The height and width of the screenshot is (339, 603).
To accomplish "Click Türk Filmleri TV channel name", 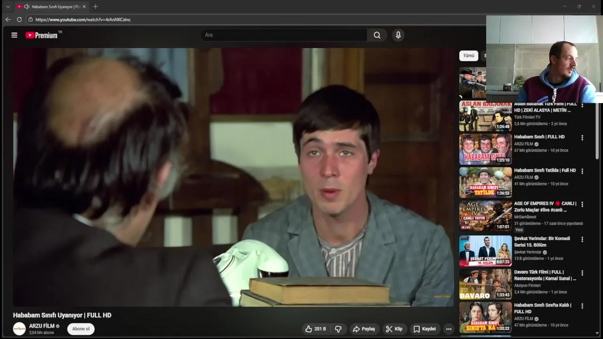I will pyautogui.click(x=527, y=117).
